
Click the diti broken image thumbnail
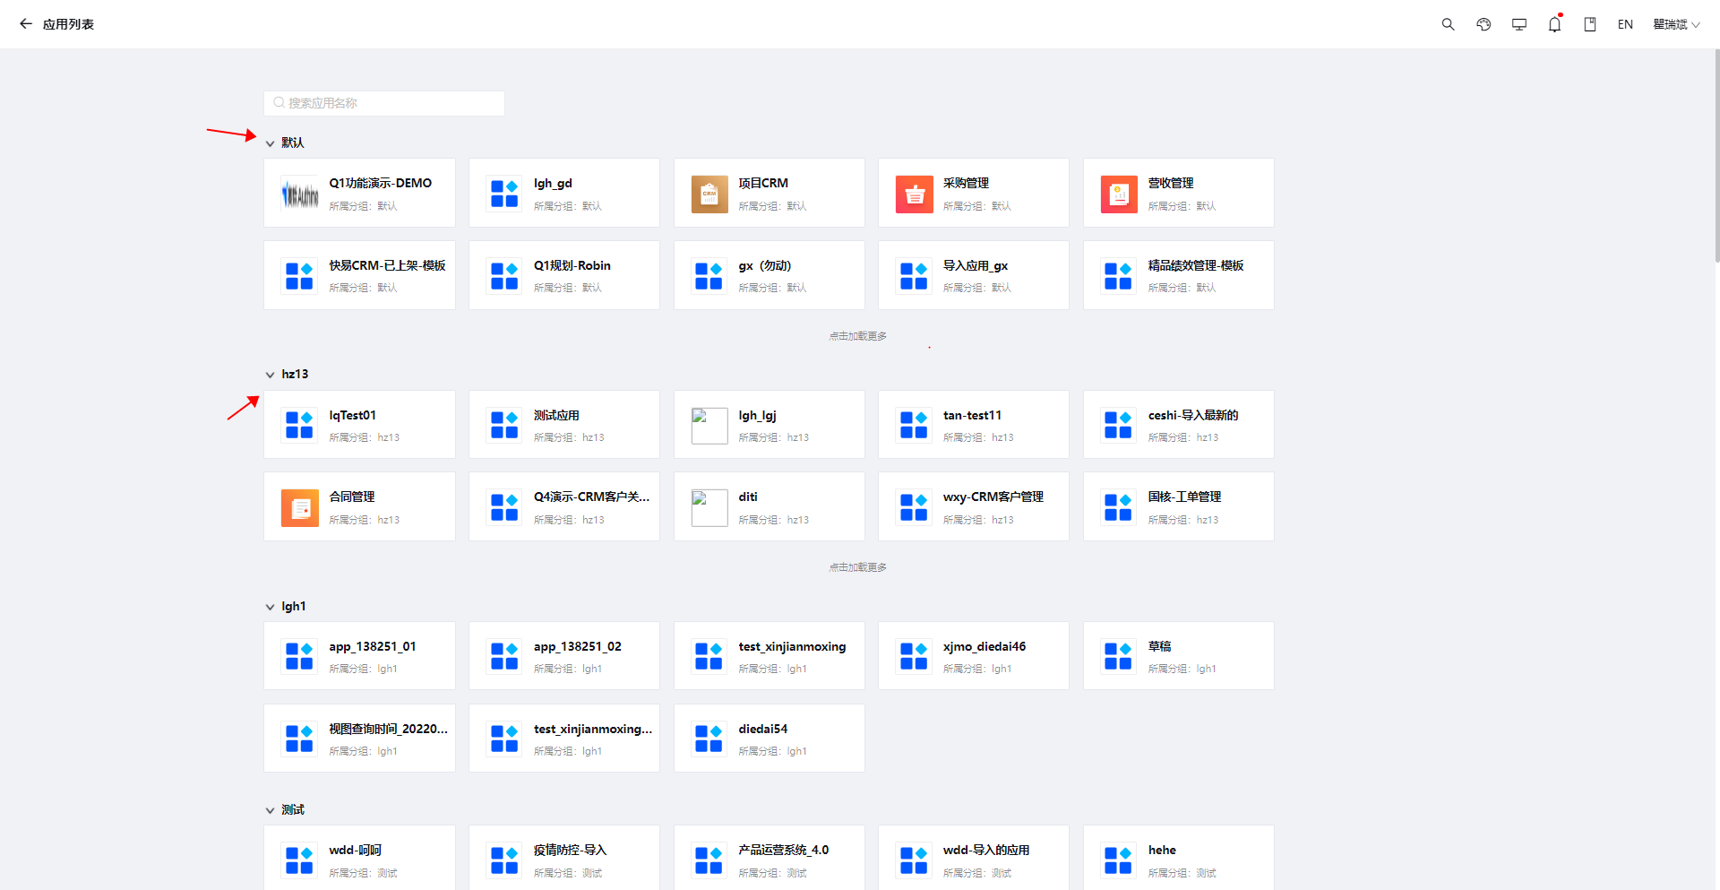point(709,508)
